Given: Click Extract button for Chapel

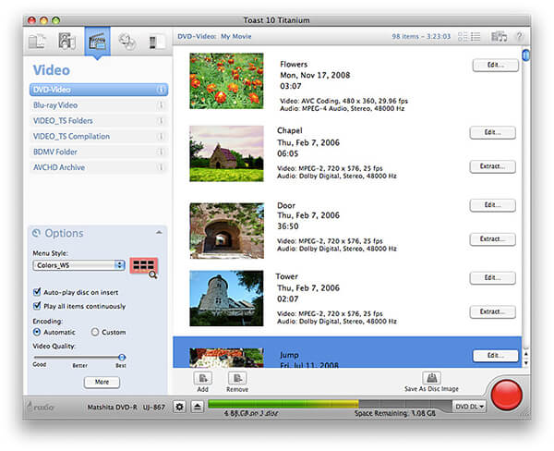Looking at the screenshot, I should [492, 166].
